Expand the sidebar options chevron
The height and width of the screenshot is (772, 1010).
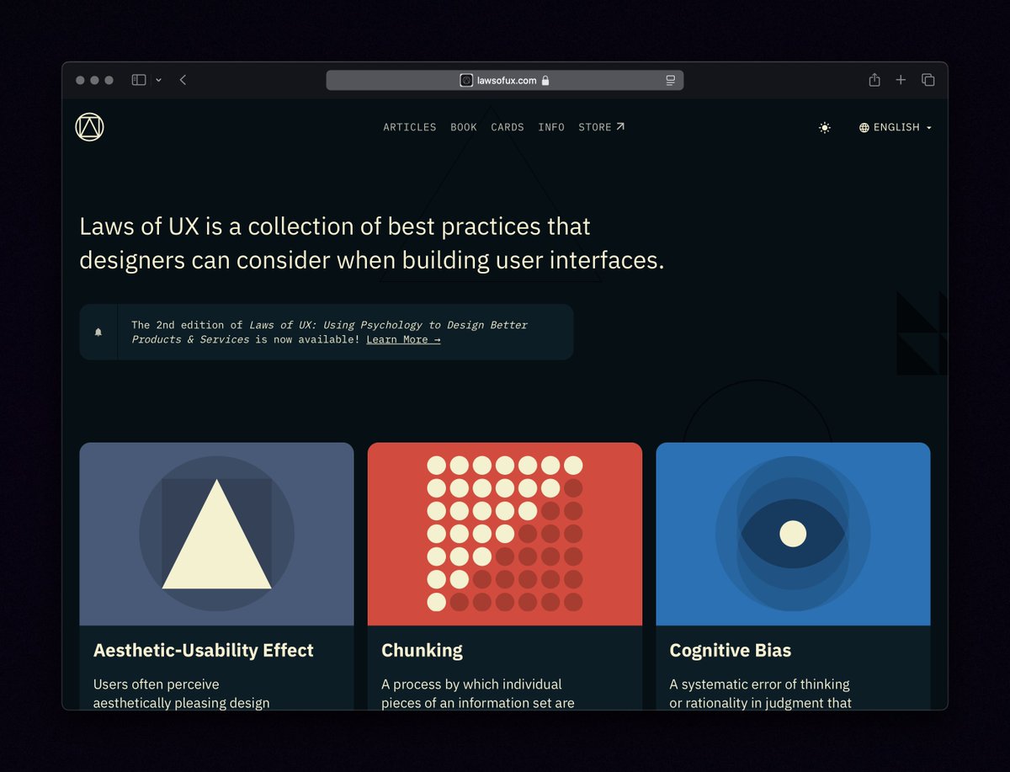[x=158, y=80]
